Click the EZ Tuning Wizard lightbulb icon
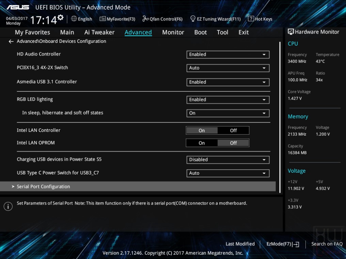The width and height of the screenshot is (346, 259). (193, 19)
